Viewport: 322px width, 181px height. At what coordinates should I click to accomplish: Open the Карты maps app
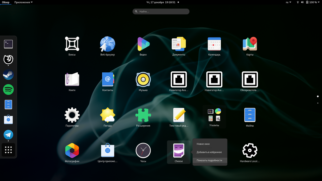pyautogui.click(x=250, y=44)
